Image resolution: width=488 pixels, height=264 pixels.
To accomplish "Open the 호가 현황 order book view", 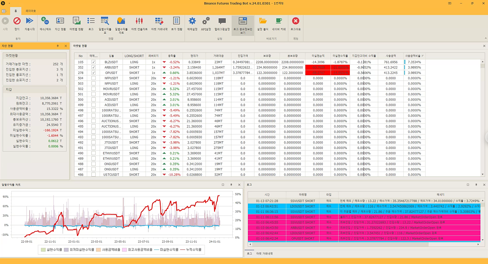I will click(x=176, y=21).
